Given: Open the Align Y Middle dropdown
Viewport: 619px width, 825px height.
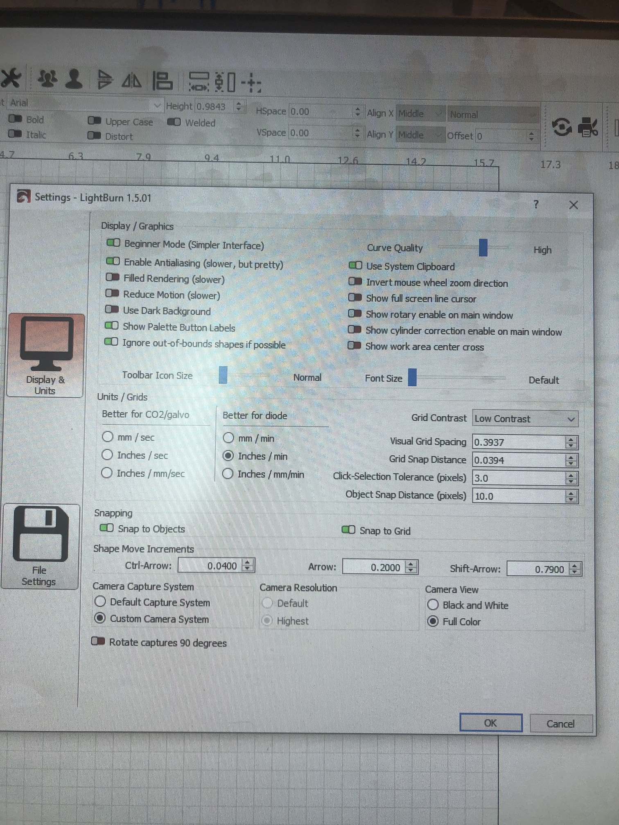Looking at the screenshot, I should pos(420,135).
